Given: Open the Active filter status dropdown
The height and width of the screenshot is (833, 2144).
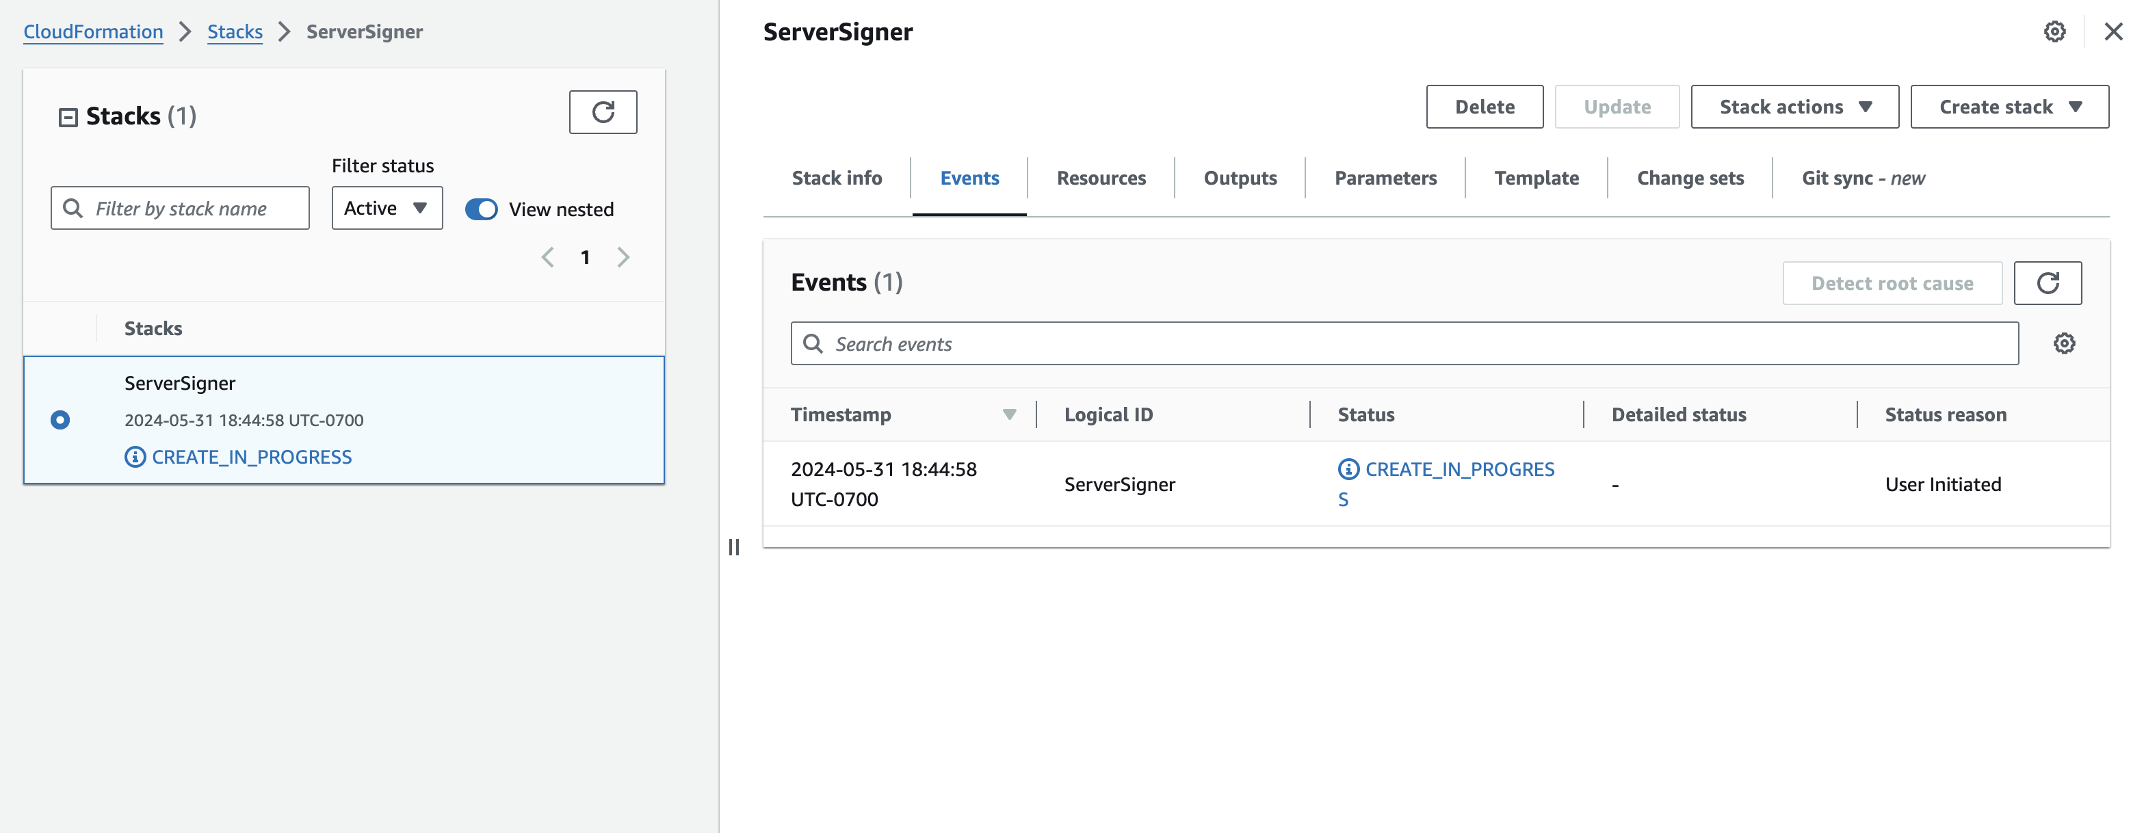Looking at the screenshot, I should click(x=387, y=208).
